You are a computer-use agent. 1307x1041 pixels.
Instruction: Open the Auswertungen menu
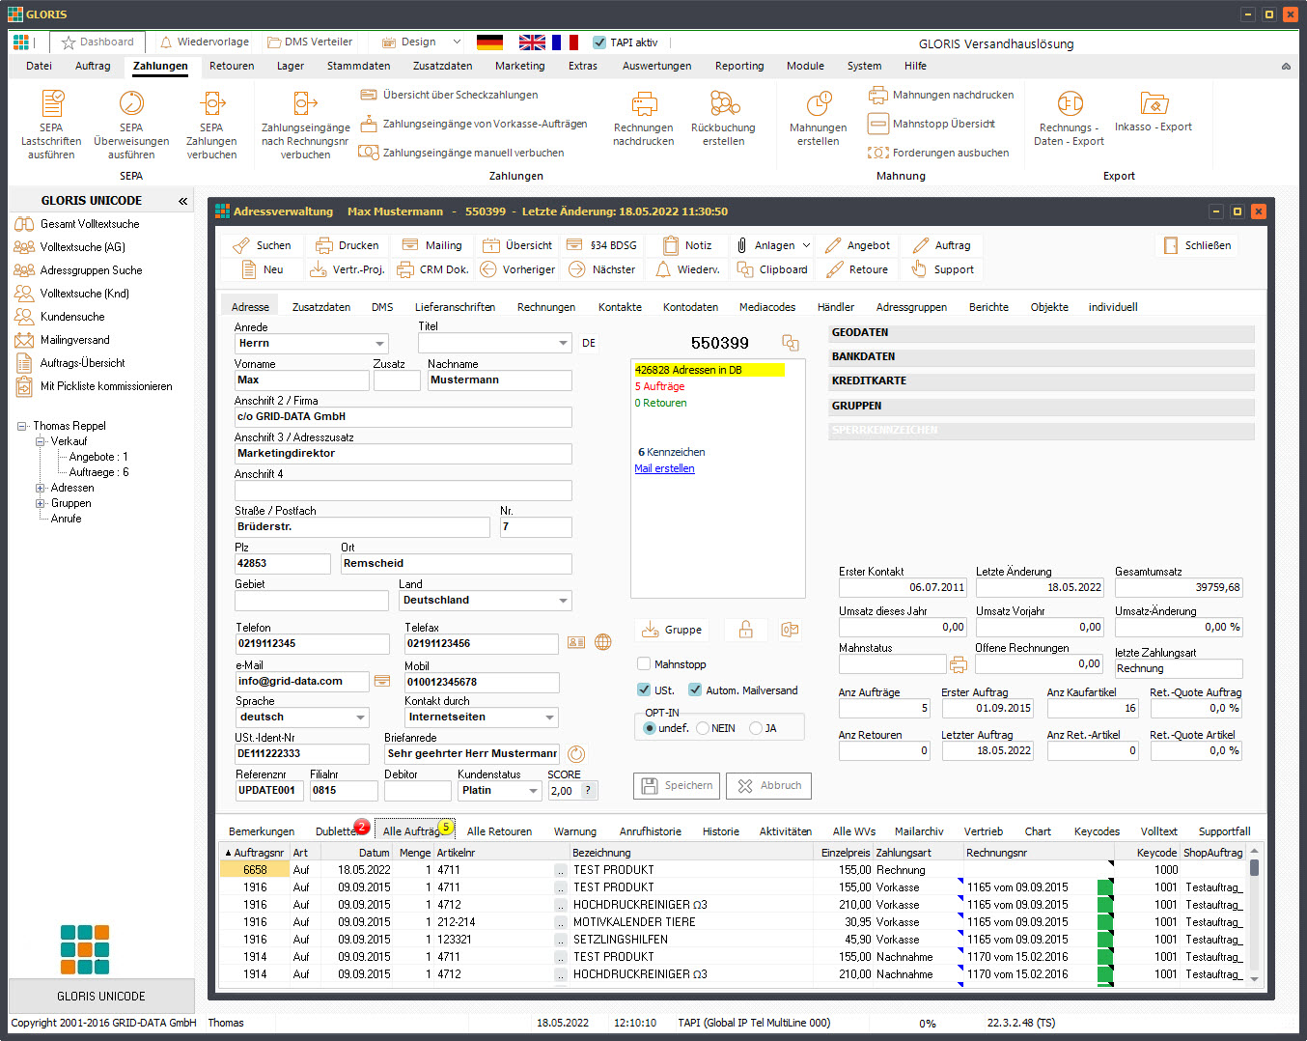coord(656,66)
